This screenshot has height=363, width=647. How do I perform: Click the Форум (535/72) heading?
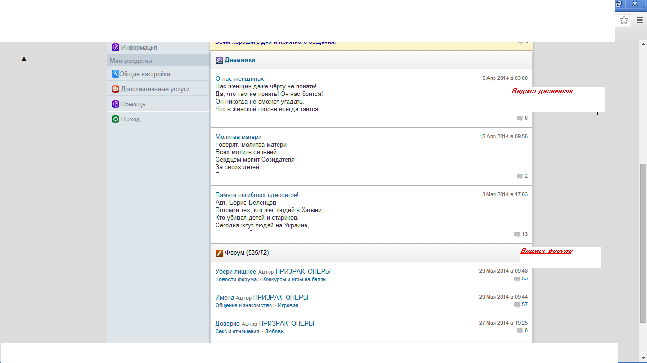pos(247,253)
